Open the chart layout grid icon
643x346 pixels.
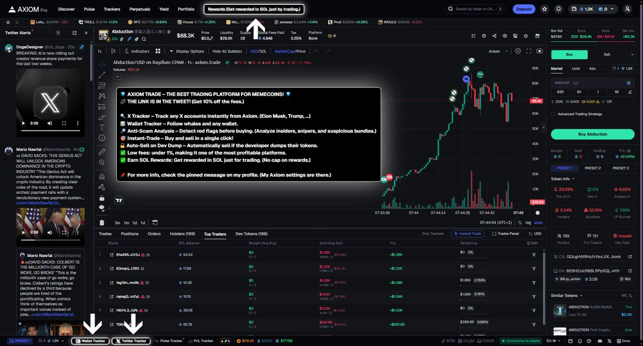(x=158, y=51)
